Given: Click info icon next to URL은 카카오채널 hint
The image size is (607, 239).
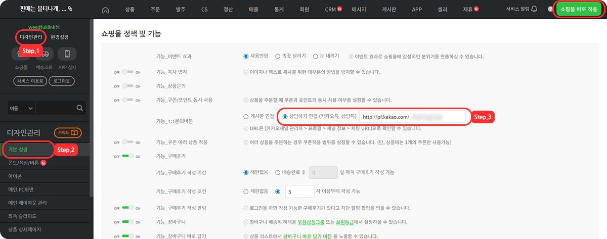Looking at the screenshot, I should click(x=246, y=128).
